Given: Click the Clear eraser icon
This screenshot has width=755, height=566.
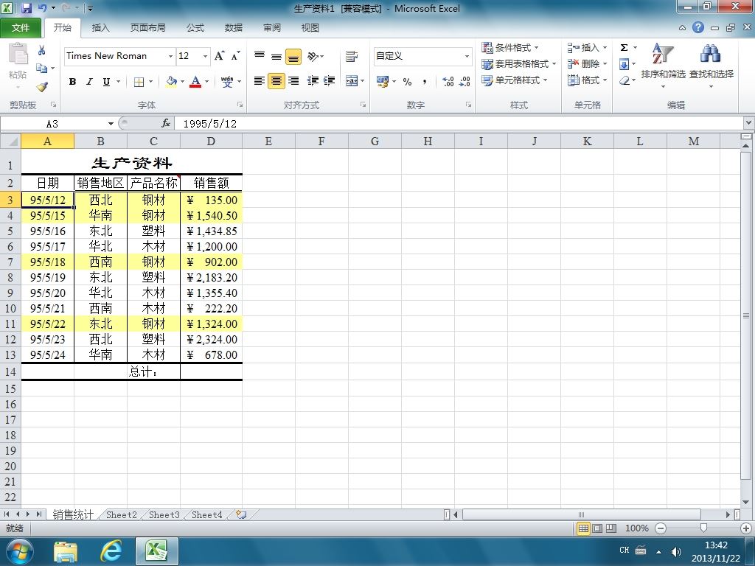Looking at the screenshot, I should tap(624, 80).
